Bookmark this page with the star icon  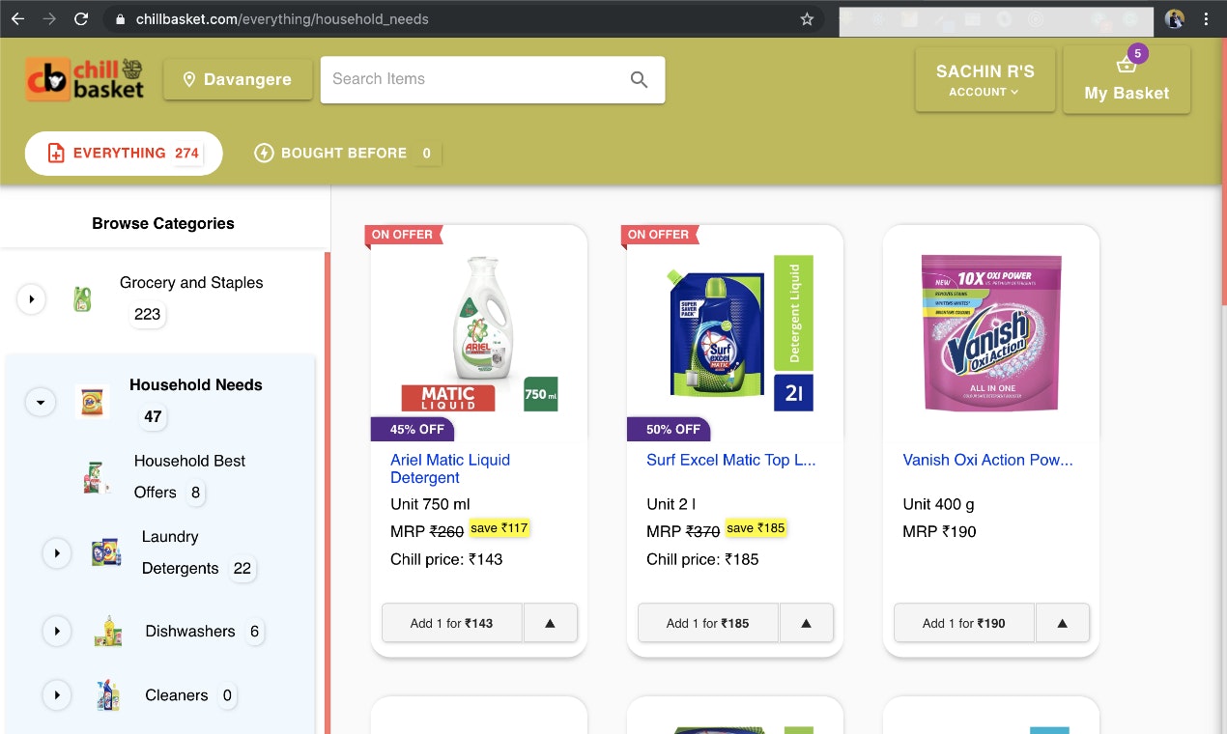[807, 18]
